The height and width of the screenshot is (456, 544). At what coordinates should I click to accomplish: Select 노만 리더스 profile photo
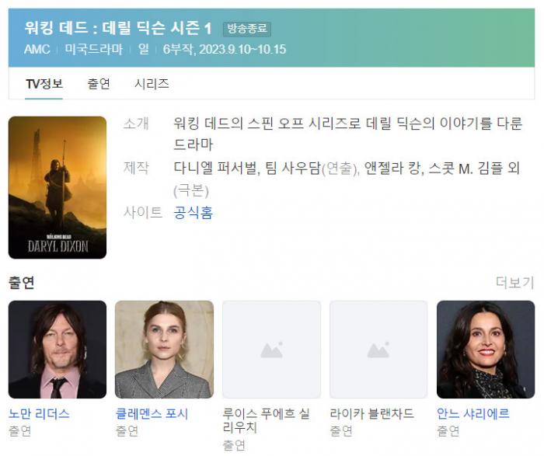click(x=58, y=350)
